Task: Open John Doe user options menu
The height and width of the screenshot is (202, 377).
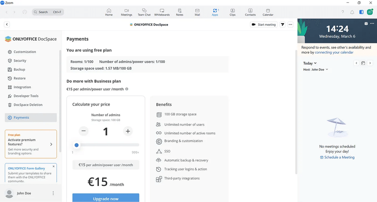Action: pyautogui.click(x=53, y=193)
